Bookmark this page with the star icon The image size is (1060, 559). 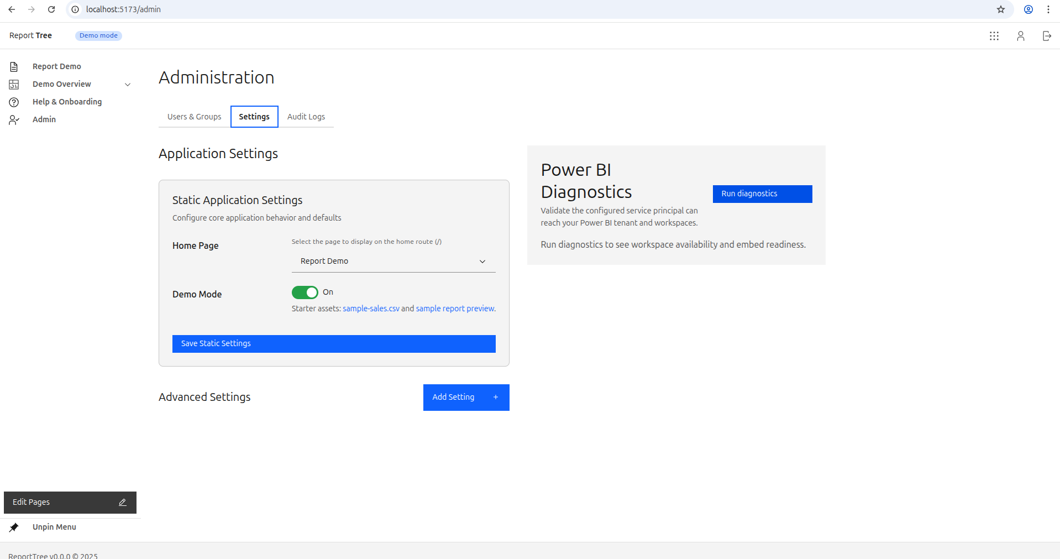point(1000,9)
